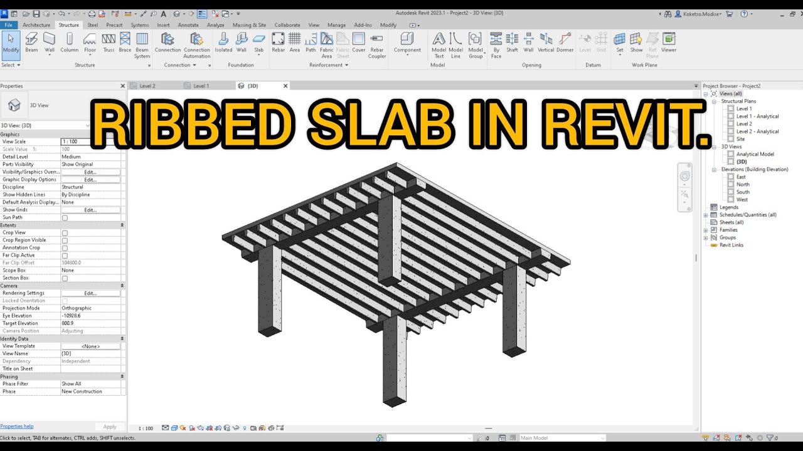
Task: Expand the Groups node
Action: tap(706, 237)
